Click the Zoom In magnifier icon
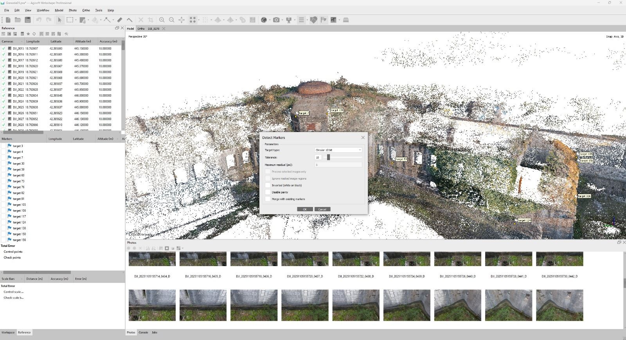 point(162,20)
